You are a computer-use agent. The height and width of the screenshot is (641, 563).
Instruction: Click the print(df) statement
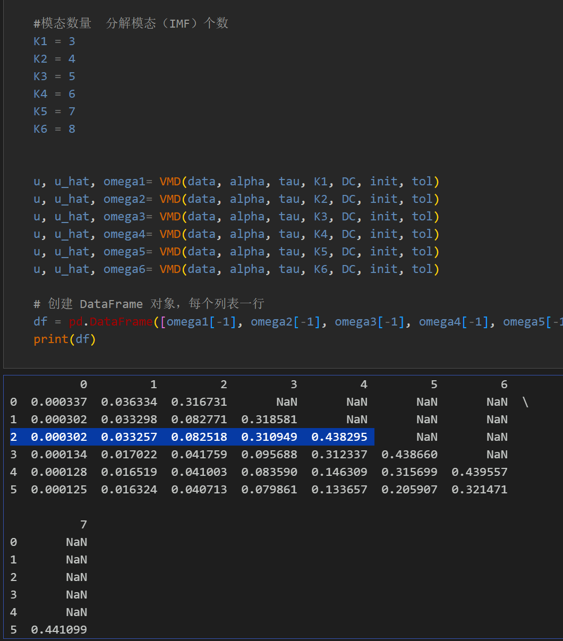[x=64, y=339]
